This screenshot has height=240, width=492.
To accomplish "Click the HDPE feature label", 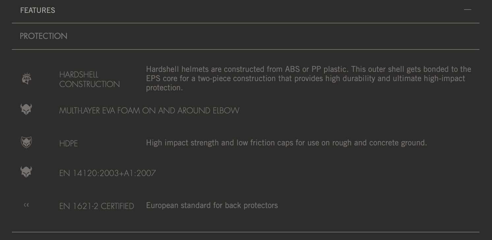I will (69, 143).
